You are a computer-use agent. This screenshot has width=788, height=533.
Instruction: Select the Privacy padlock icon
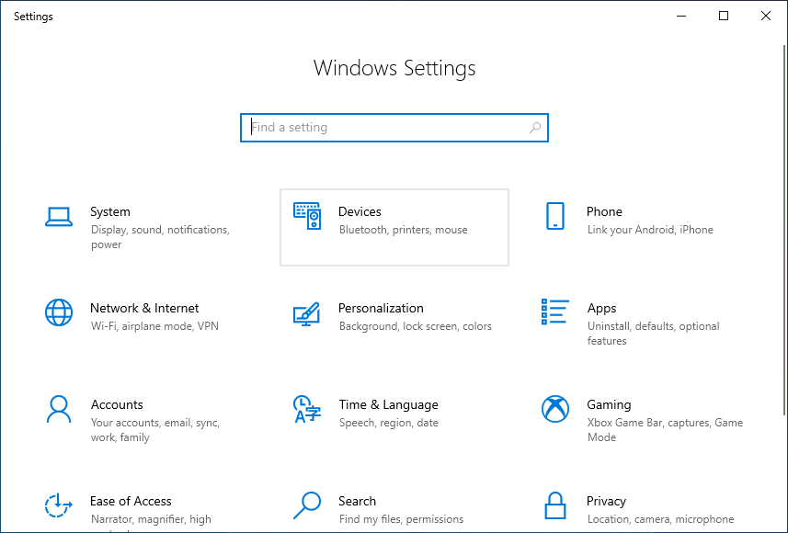555,505
